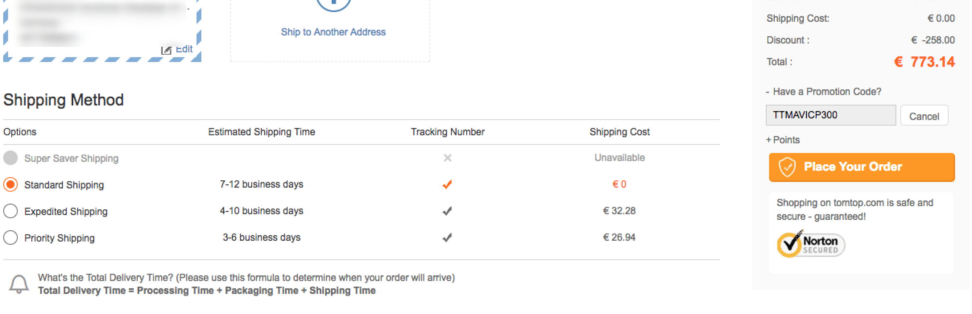Click tracking checkmark in Priority Shipping row
The image size is (972, 314).
pos(447,238)
